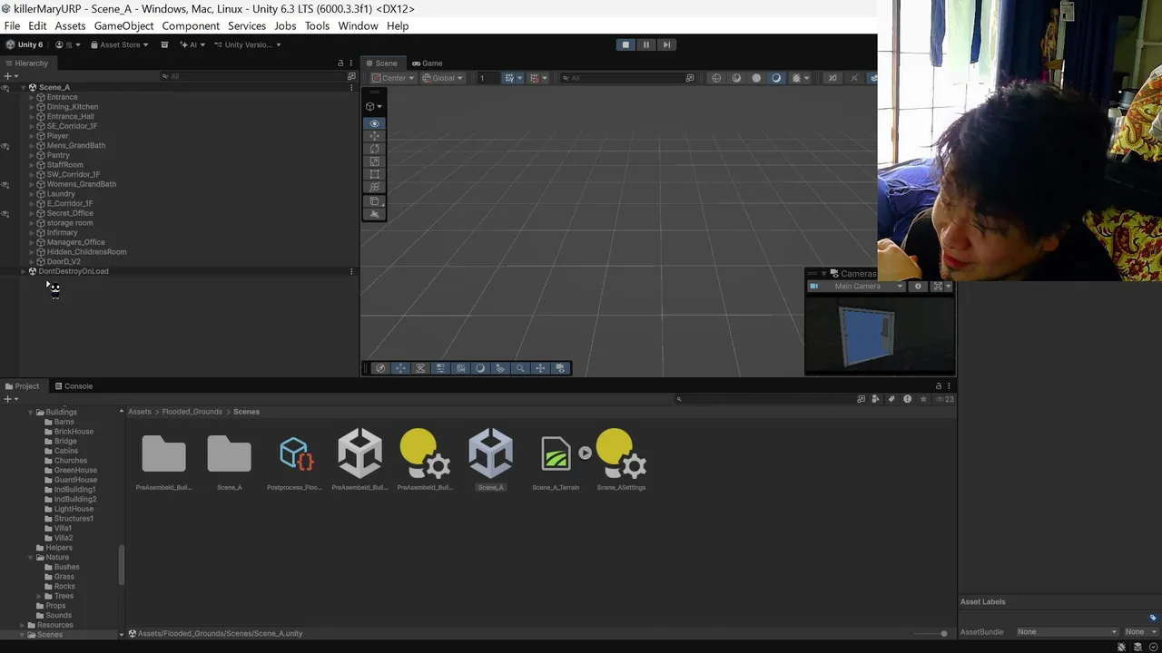Click the Project search-by-type icon

pyautogui.click(x=862, y=399)
